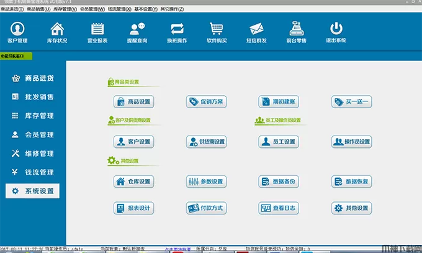Open the 促销方案 button

click(x=207, y=102)
